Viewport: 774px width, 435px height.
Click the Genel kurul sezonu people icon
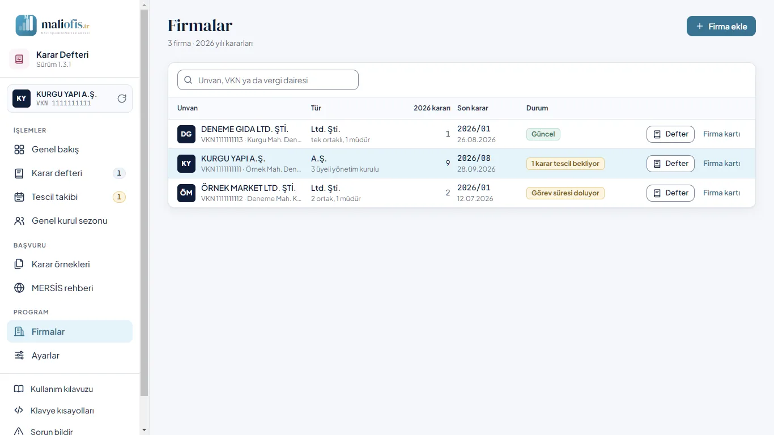point(19,221)
